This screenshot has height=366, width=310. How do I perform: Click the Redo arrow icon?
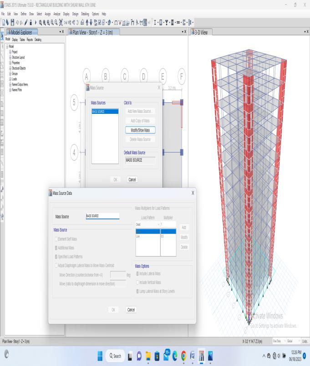click(21, 23)
